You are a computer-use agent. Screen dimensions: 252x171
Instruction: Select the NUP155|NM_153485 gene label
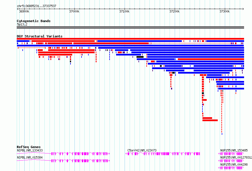coord(234,150)
